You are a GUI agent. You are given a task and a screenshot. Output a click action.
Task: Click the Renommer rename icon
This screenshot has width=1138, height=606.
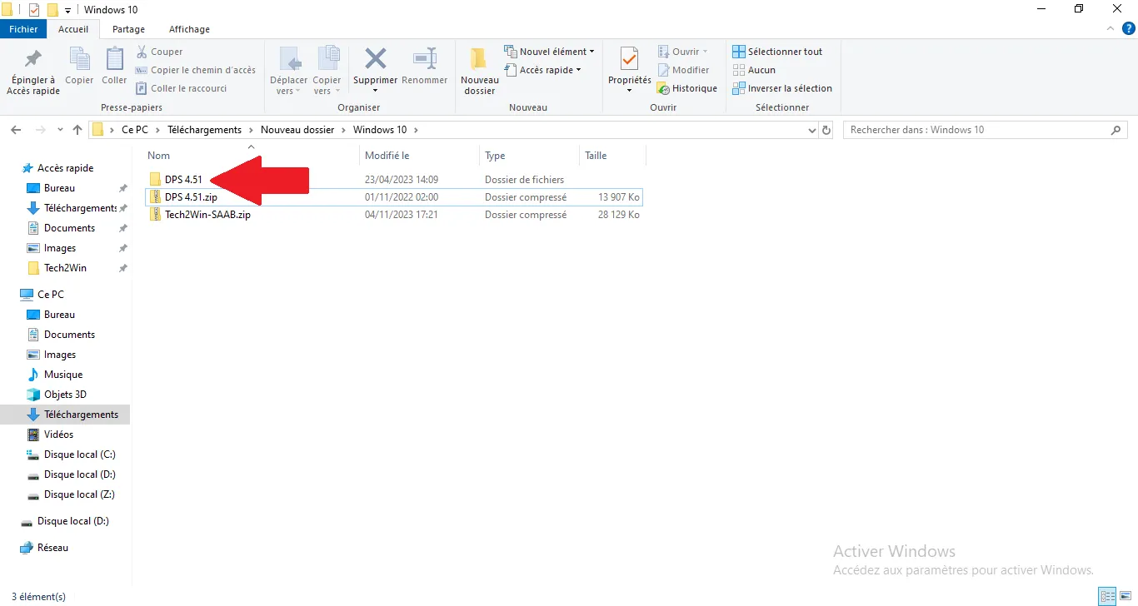425,67
